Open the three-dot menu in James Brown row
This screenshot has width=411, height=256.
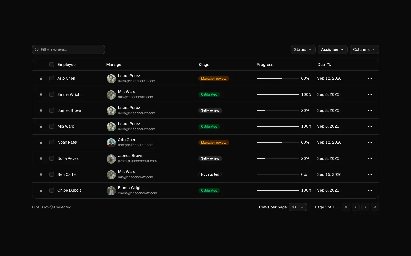tap(370, 110)
